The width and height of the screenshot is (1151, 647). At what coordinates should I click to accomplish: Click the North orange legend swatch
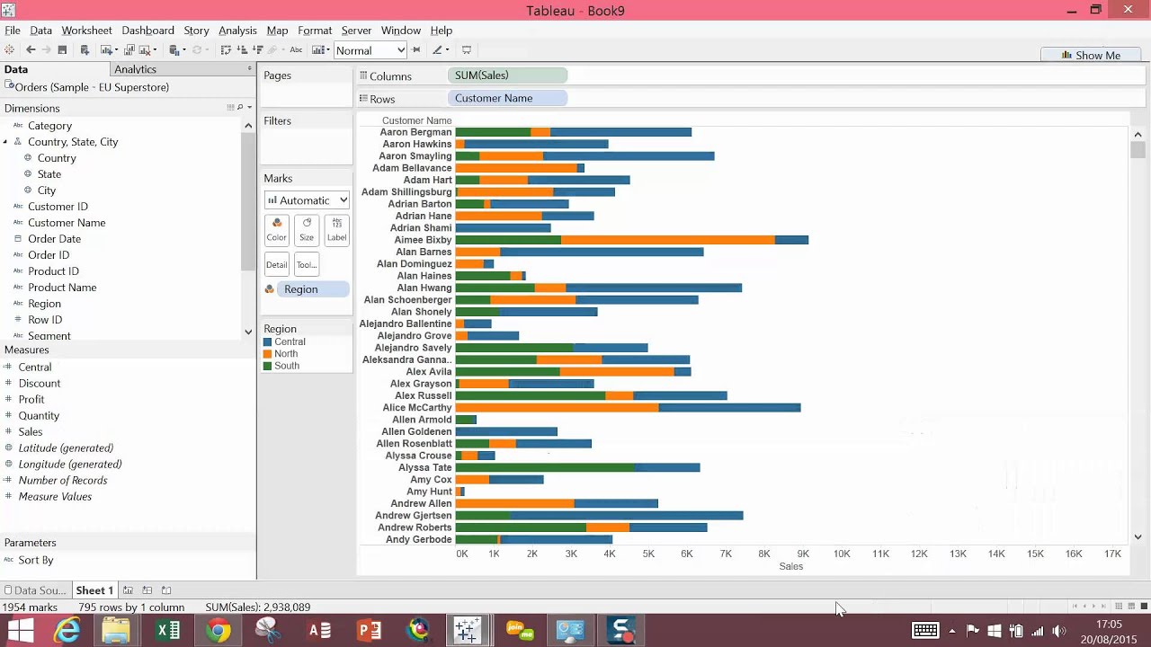[x=267, y=354]
